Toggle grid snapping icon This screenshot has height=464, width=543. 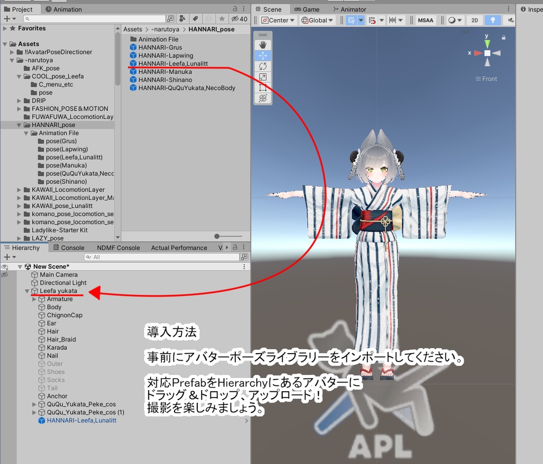(x=372, y=20)
